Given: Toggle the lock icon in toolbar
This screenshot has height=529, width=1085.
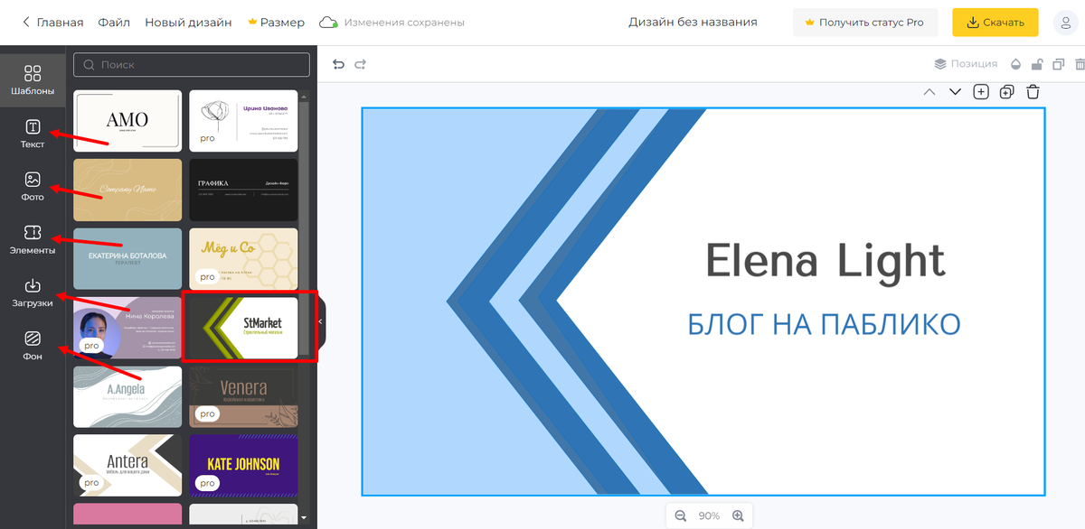Looking at the screenshot, I should (1037, 64).
